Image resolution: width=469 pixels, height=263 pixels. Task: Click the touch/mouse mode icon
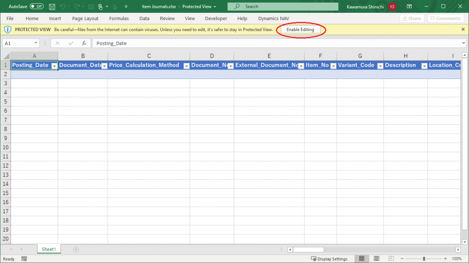pos(100,6)
